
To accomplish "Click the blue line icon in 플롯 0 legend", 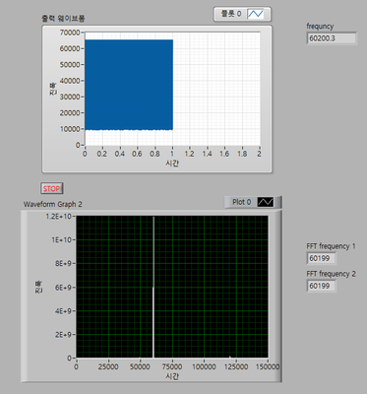I will coord(255,14).
